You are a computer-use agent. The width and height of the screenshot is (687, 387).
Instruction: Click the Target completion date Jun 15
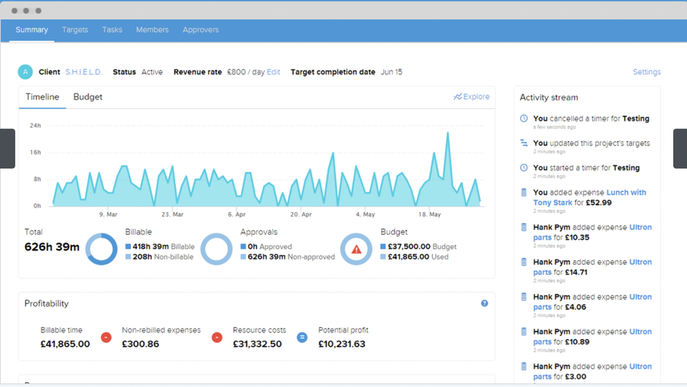[346, 72]
